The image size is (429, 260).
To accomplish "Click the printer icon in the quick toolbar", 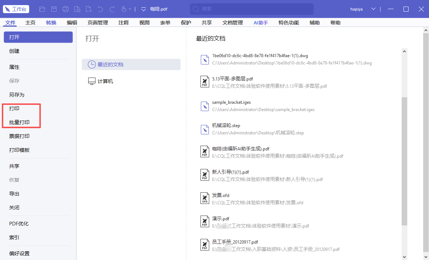I will [x=66, y=9].
